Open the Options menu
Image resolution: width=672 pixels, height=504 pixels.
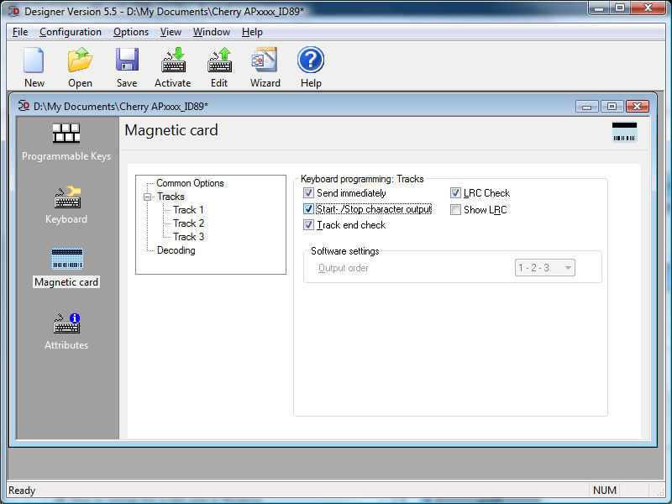point(131,32)
